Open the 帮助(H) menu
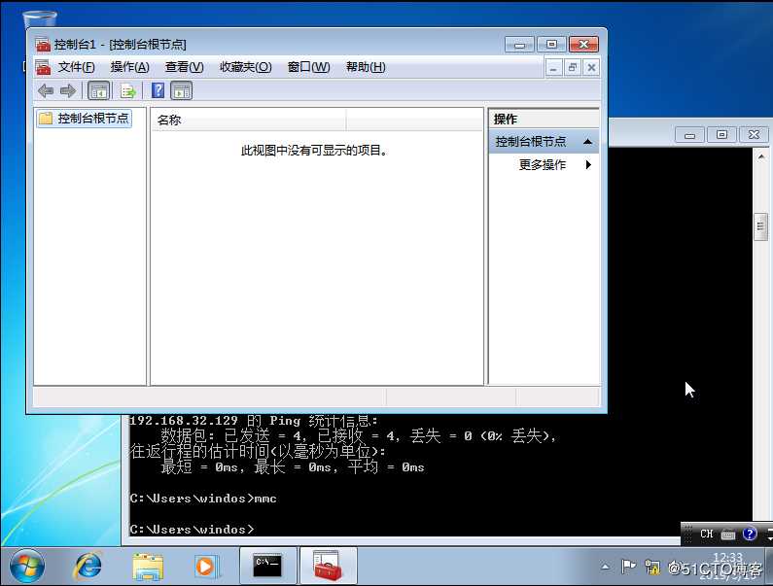 (x=366, y=67)
